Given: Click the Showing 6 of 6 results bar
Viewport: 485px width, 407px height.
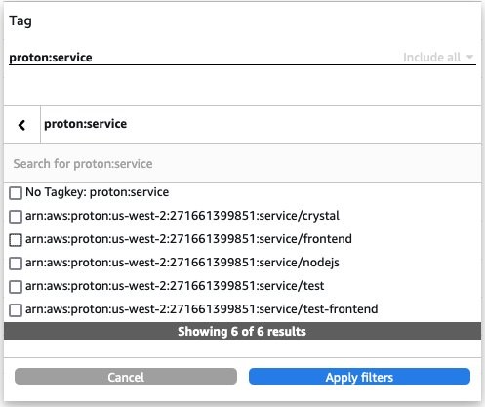Looking at the screenshot, I should 242,331.
